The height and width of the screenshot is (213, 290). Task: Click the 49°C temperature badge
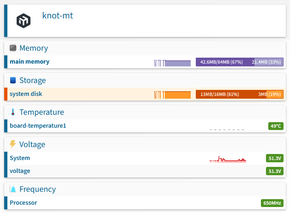point(276,126)
